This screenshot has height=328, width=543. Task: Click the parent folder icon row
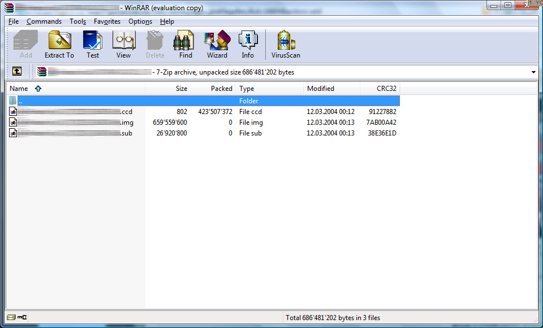coord(204,101)
